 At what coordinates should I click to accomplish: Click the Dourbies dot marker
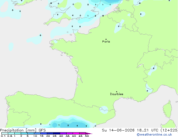click(117, 92)
